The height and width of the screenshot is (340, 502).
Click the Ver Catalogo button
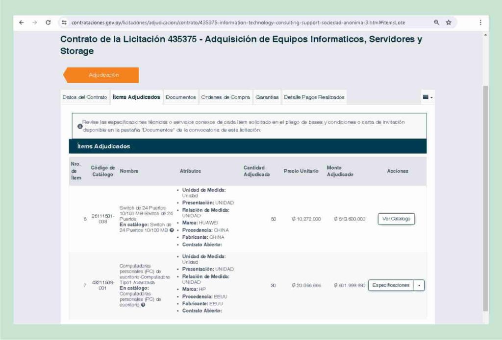(396, 219)
